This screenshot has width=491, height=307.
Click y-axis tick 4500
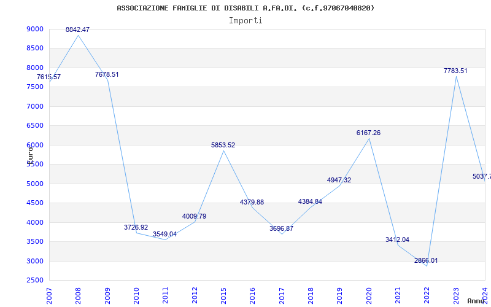35,203
